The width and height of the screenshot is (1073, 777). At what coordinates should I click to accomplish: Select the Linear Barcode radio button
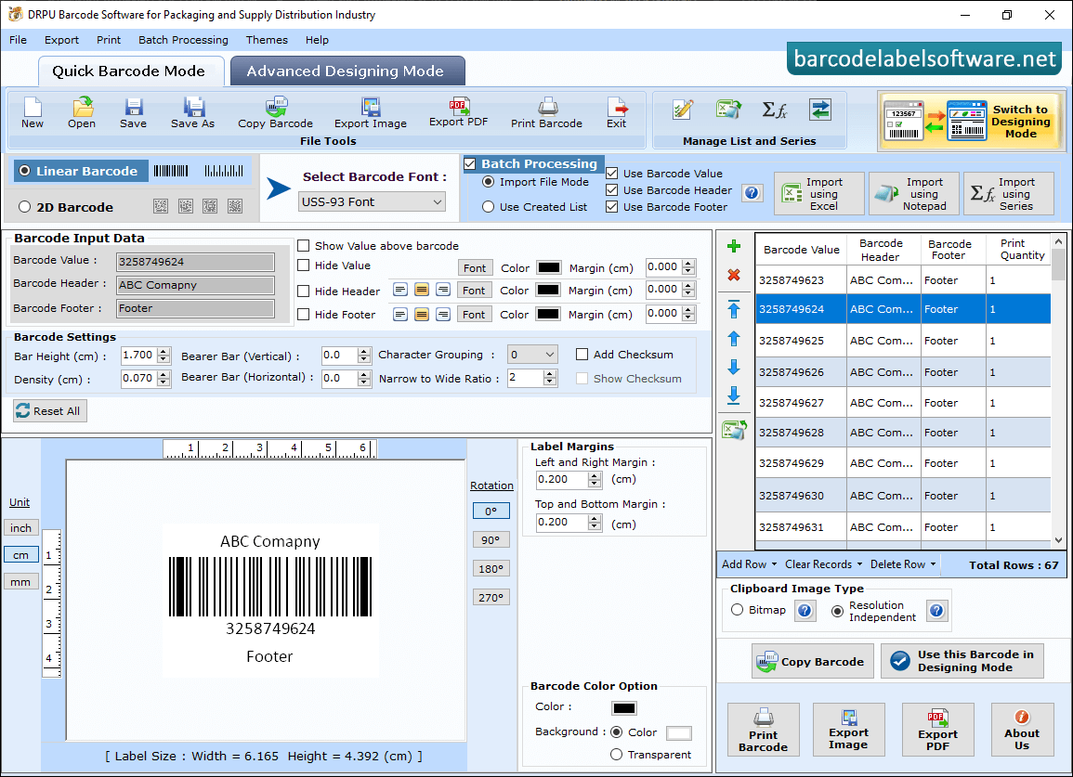tap(25, 171)
